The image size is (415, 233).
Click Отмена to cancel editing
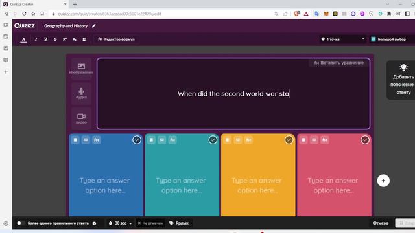pos(381,223)
